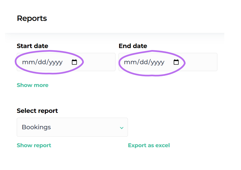This screenshot has height=170, width=241.
Task: Click the Reports page heading
Action: click(x=32, y=18)
